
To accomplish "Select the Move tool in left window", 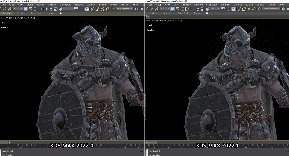I will (x=46, y=9).
